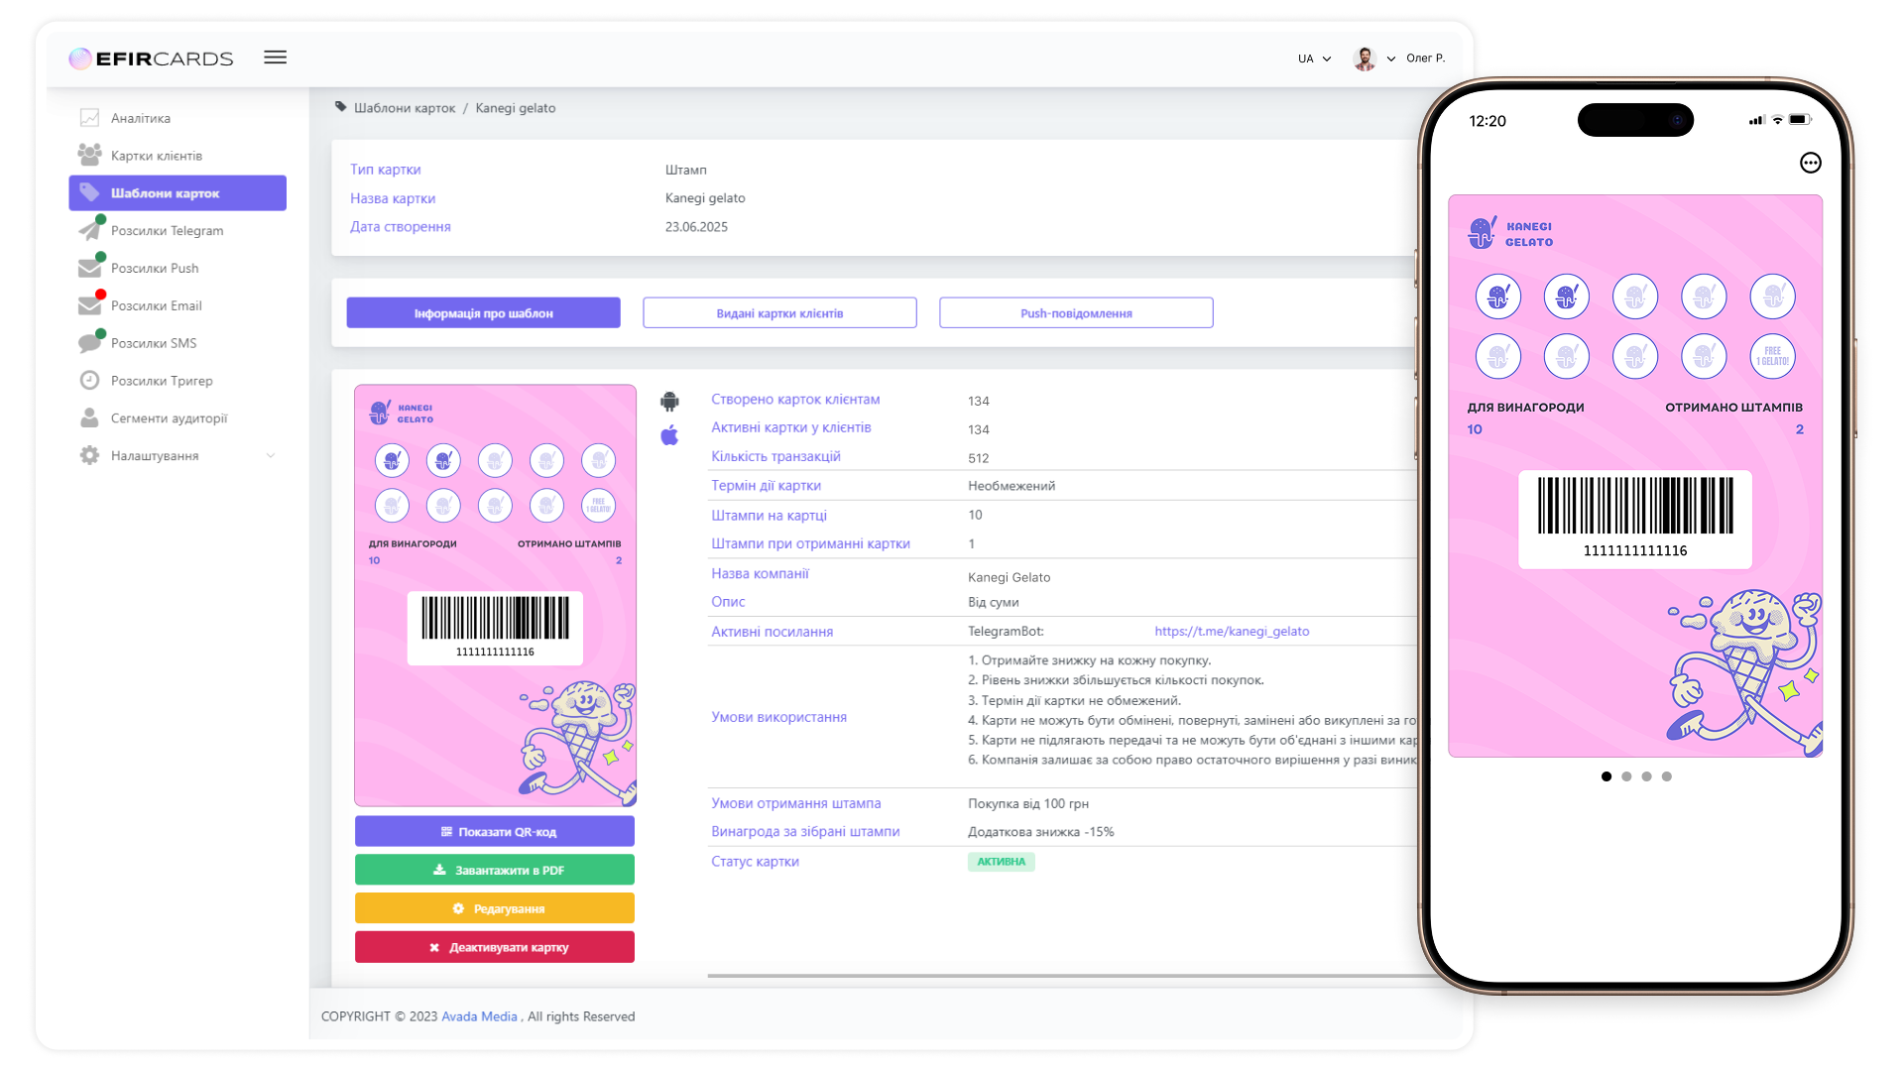Tap the phone's first filled stamp icon
The height and width of the screenshot is (1071, 1904).
pyautogui.click(x=1498, y=296)
